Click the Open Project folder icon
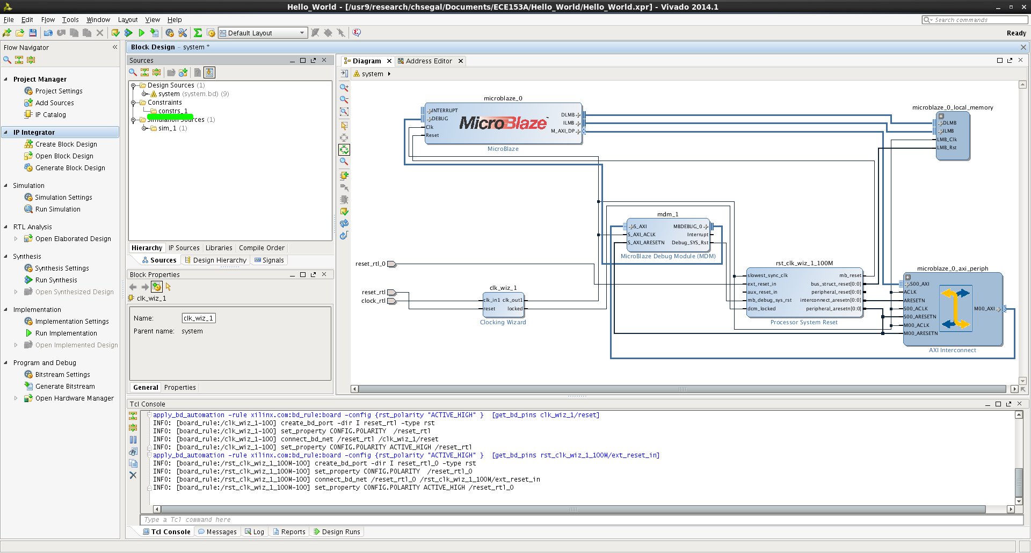1031x553 pixels. (x=20, y=33)
